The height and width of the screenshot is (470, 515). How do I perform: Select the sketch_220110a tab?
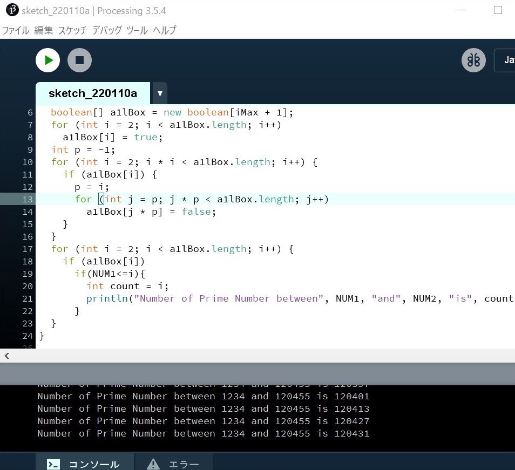click(93, 93)
